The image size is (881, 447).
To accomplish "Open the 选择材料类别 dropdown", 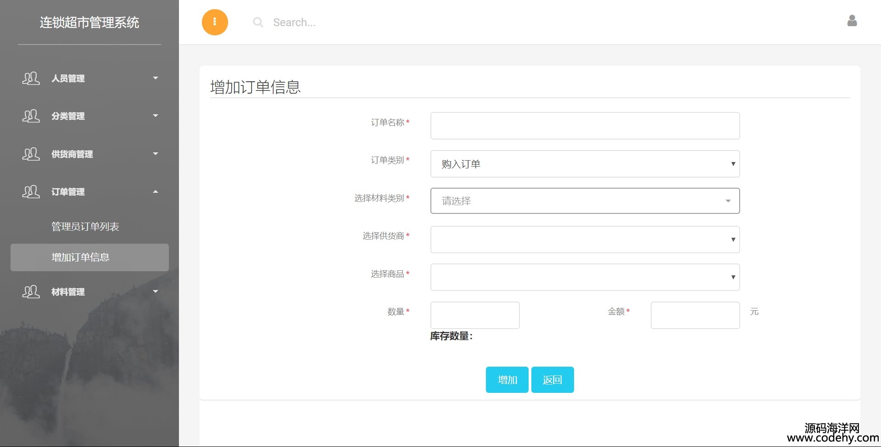I will pyautogui.click(x=585, y=201).
